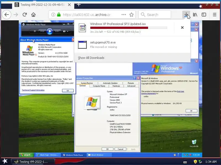This screenshot has width=221, height=165.
Task: Click the Downloads arrow toolbar button
Action: coord(186,15)
